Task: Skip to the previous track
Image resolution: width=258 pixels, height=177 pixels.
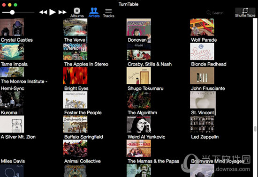Action: click(x=43, y=12)
